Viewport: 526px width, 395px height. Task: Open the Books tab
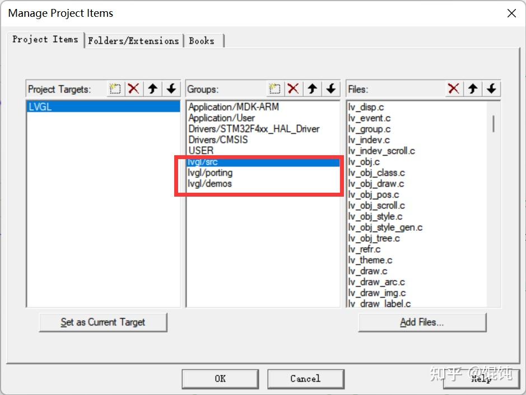click(203, 40)
